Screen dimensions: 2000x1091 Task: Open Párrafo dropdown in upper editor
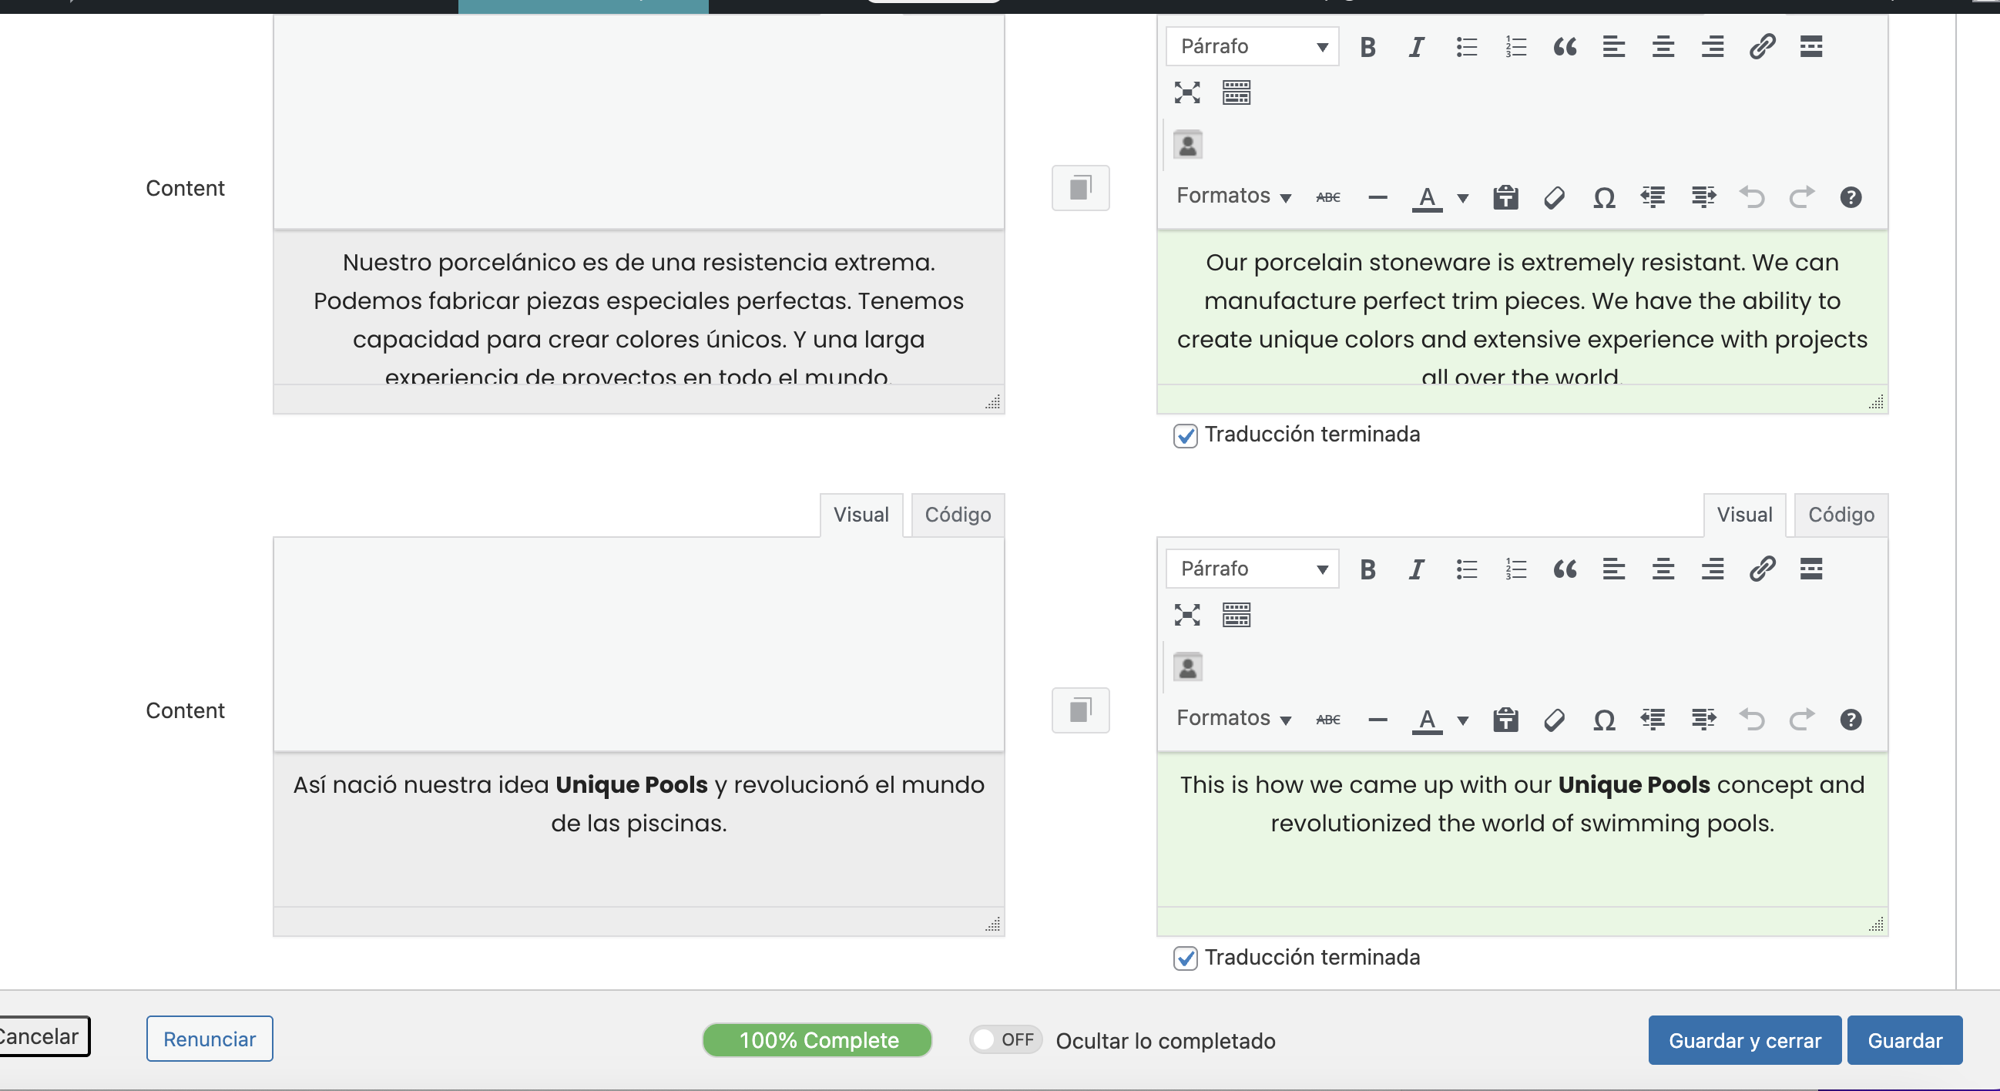(x=1252, y=47)
